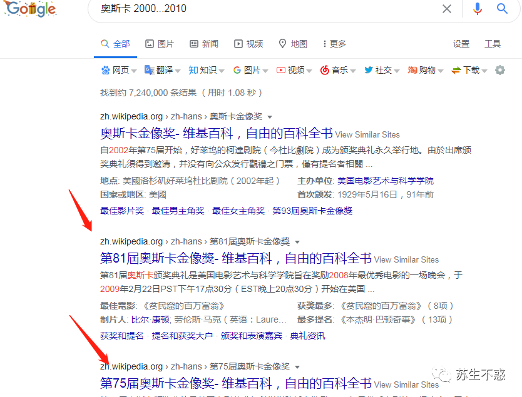Open the 最佳女主角奖 sitelink

coord(238,211)
